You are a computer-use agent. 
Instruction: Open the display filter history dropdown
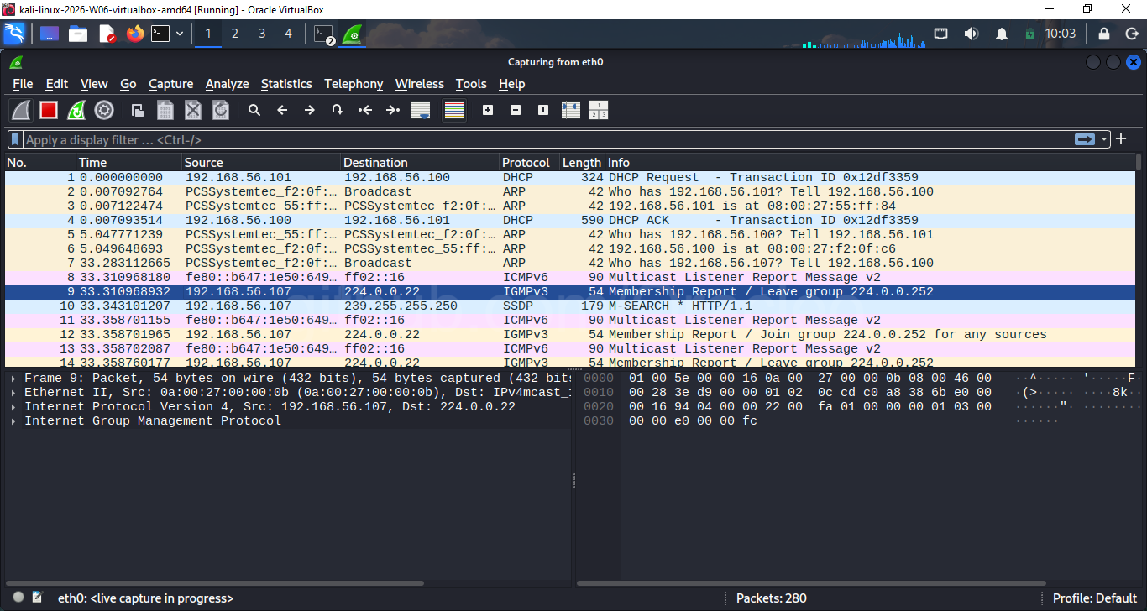tap(1103, 139)
